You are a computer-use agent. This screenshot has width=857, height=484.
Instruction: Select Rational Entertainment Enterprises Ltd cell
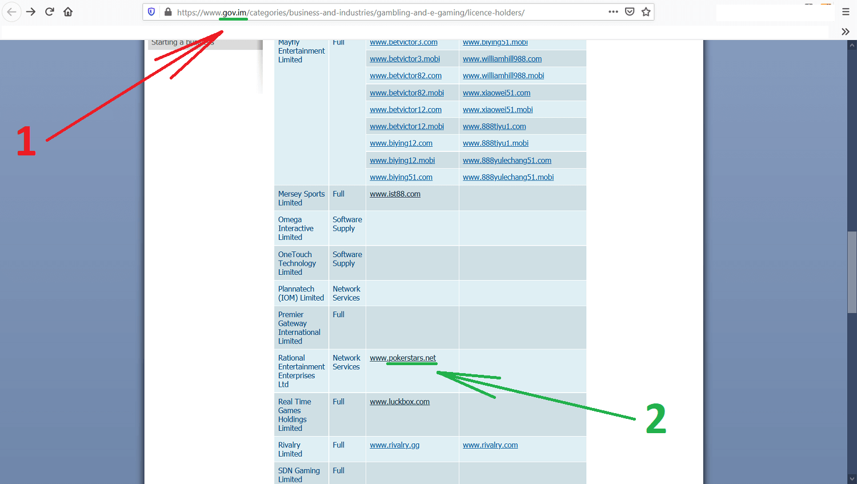click(x=301, y=371)
